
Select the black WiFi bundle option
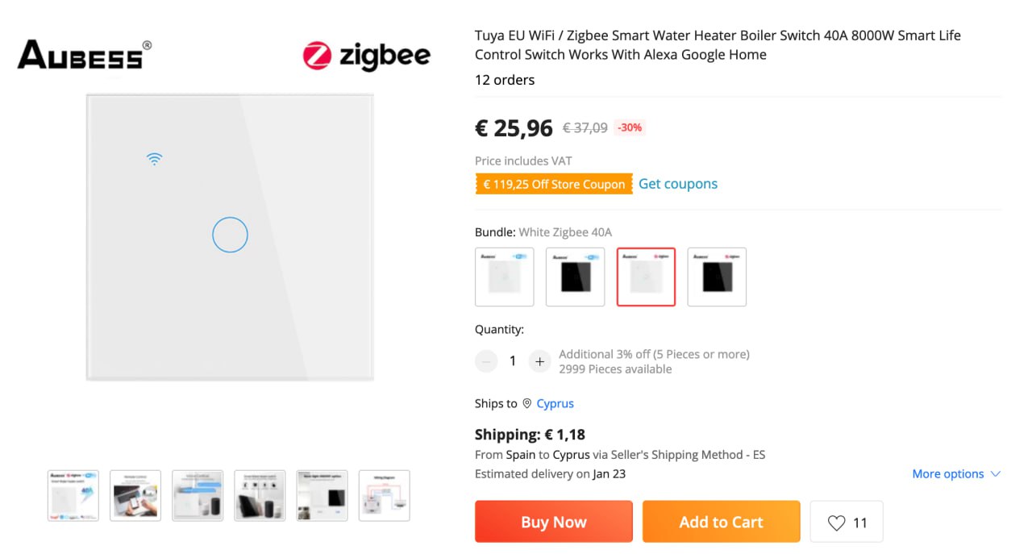coord(575,277)
